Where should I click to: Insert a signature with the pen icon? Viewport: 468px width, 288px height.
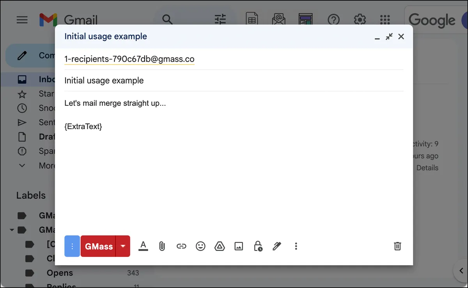tap(277, 246)
